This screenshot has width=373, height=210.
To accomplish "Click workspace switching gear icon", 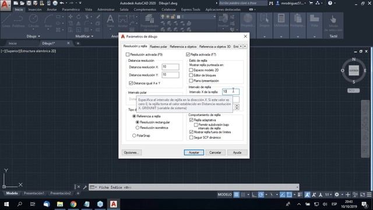I will coord(337,194).
